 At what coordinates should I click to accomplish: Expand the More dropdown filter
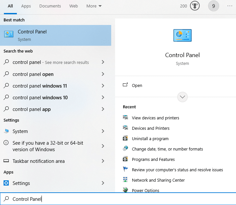[x=94, y=6]
